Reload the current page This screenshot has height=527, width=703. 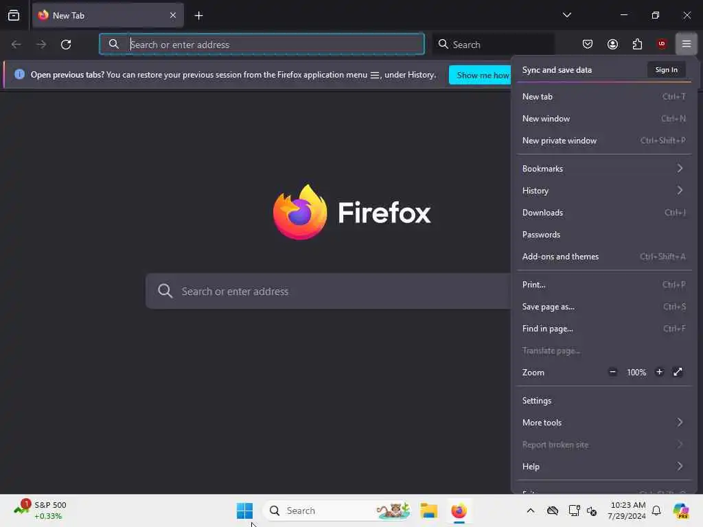(x=66, y=45)
